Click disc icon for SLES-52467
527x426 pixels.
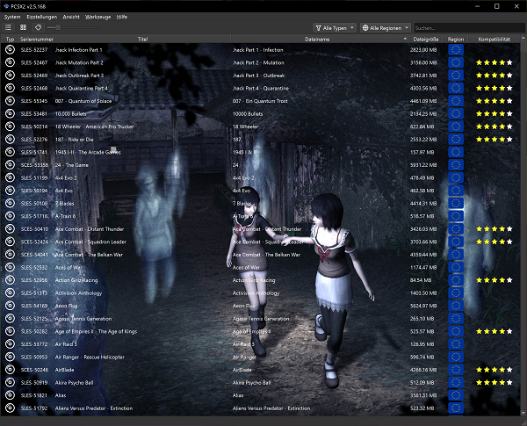(10, 62)
